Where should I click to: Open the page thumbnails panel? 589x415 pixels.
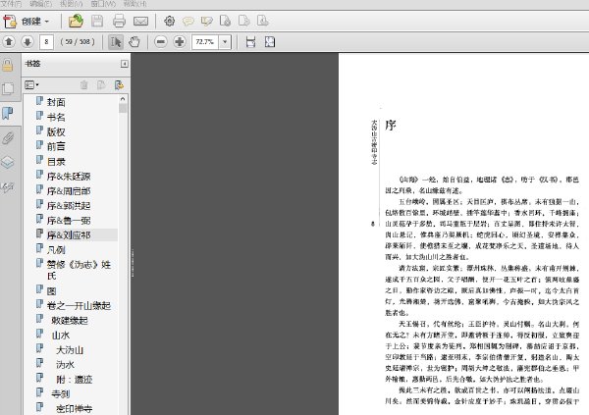pos(8,89)
